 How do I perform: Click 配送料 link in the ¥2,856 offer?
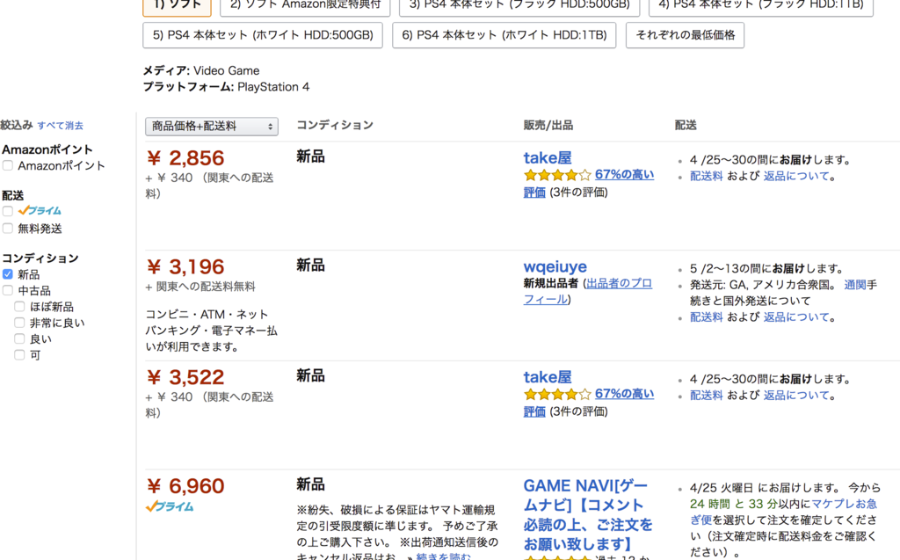tap(706, 177)
